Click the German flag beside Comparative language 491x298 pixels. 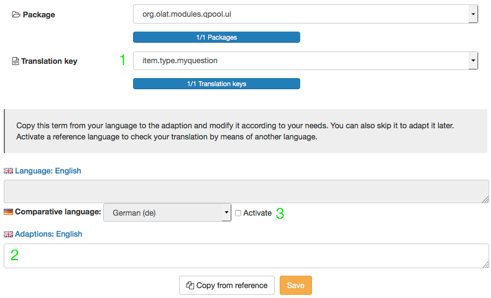tap(8, 213)
